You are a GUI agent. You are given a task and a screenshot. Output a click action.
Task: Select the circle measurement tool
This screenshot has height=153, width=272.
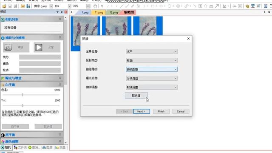pos(170,6)
